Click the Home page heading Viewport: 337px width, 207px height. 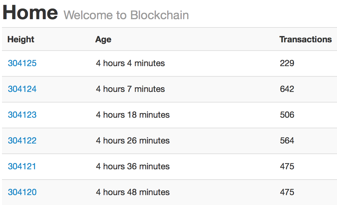click(30, 13)
